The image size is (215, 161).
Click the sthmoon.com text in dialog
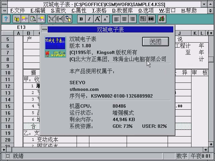pyautogui.click(x=84, y=90)
